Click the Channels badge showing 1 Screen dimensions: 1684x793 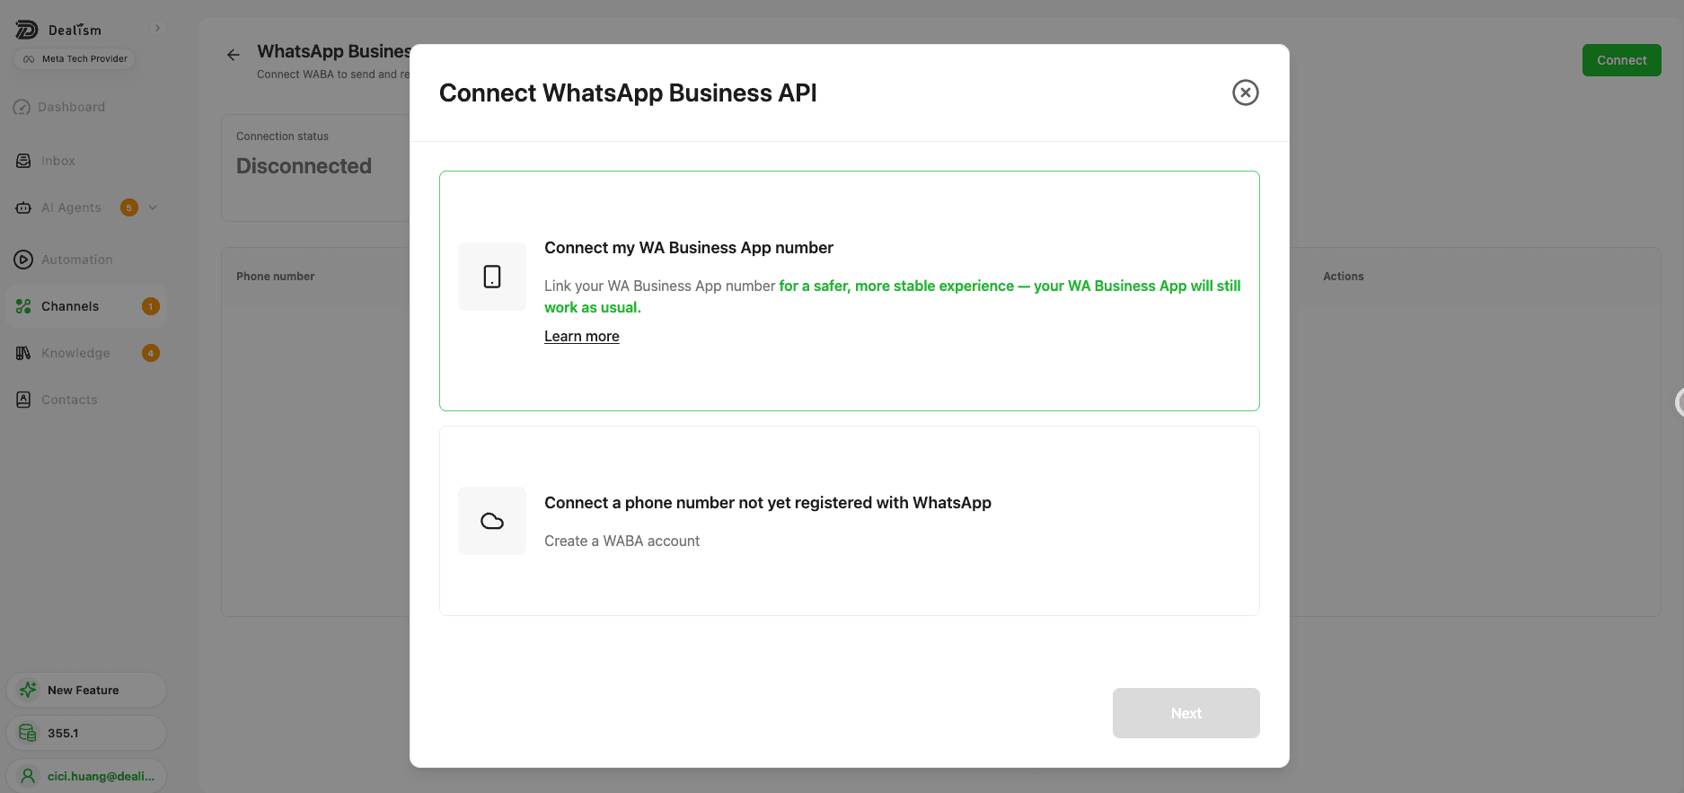pyautogui.click(x=151, y=306)
